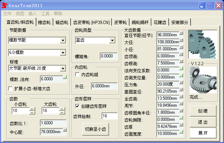Click the 外径 input field

(104, 86)
